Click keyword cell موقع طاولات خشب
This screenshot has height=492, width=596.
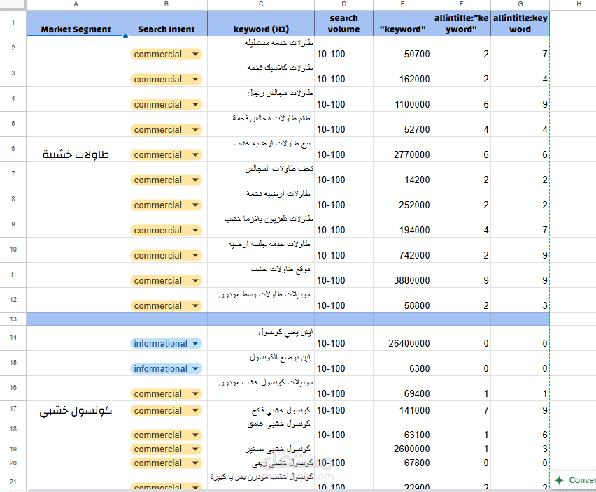tap(261, 275)
